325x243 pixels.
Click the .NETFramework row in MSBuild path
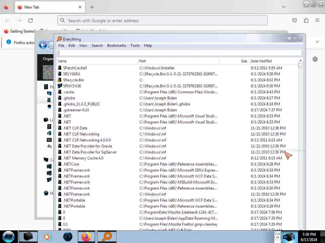[76, 182]
